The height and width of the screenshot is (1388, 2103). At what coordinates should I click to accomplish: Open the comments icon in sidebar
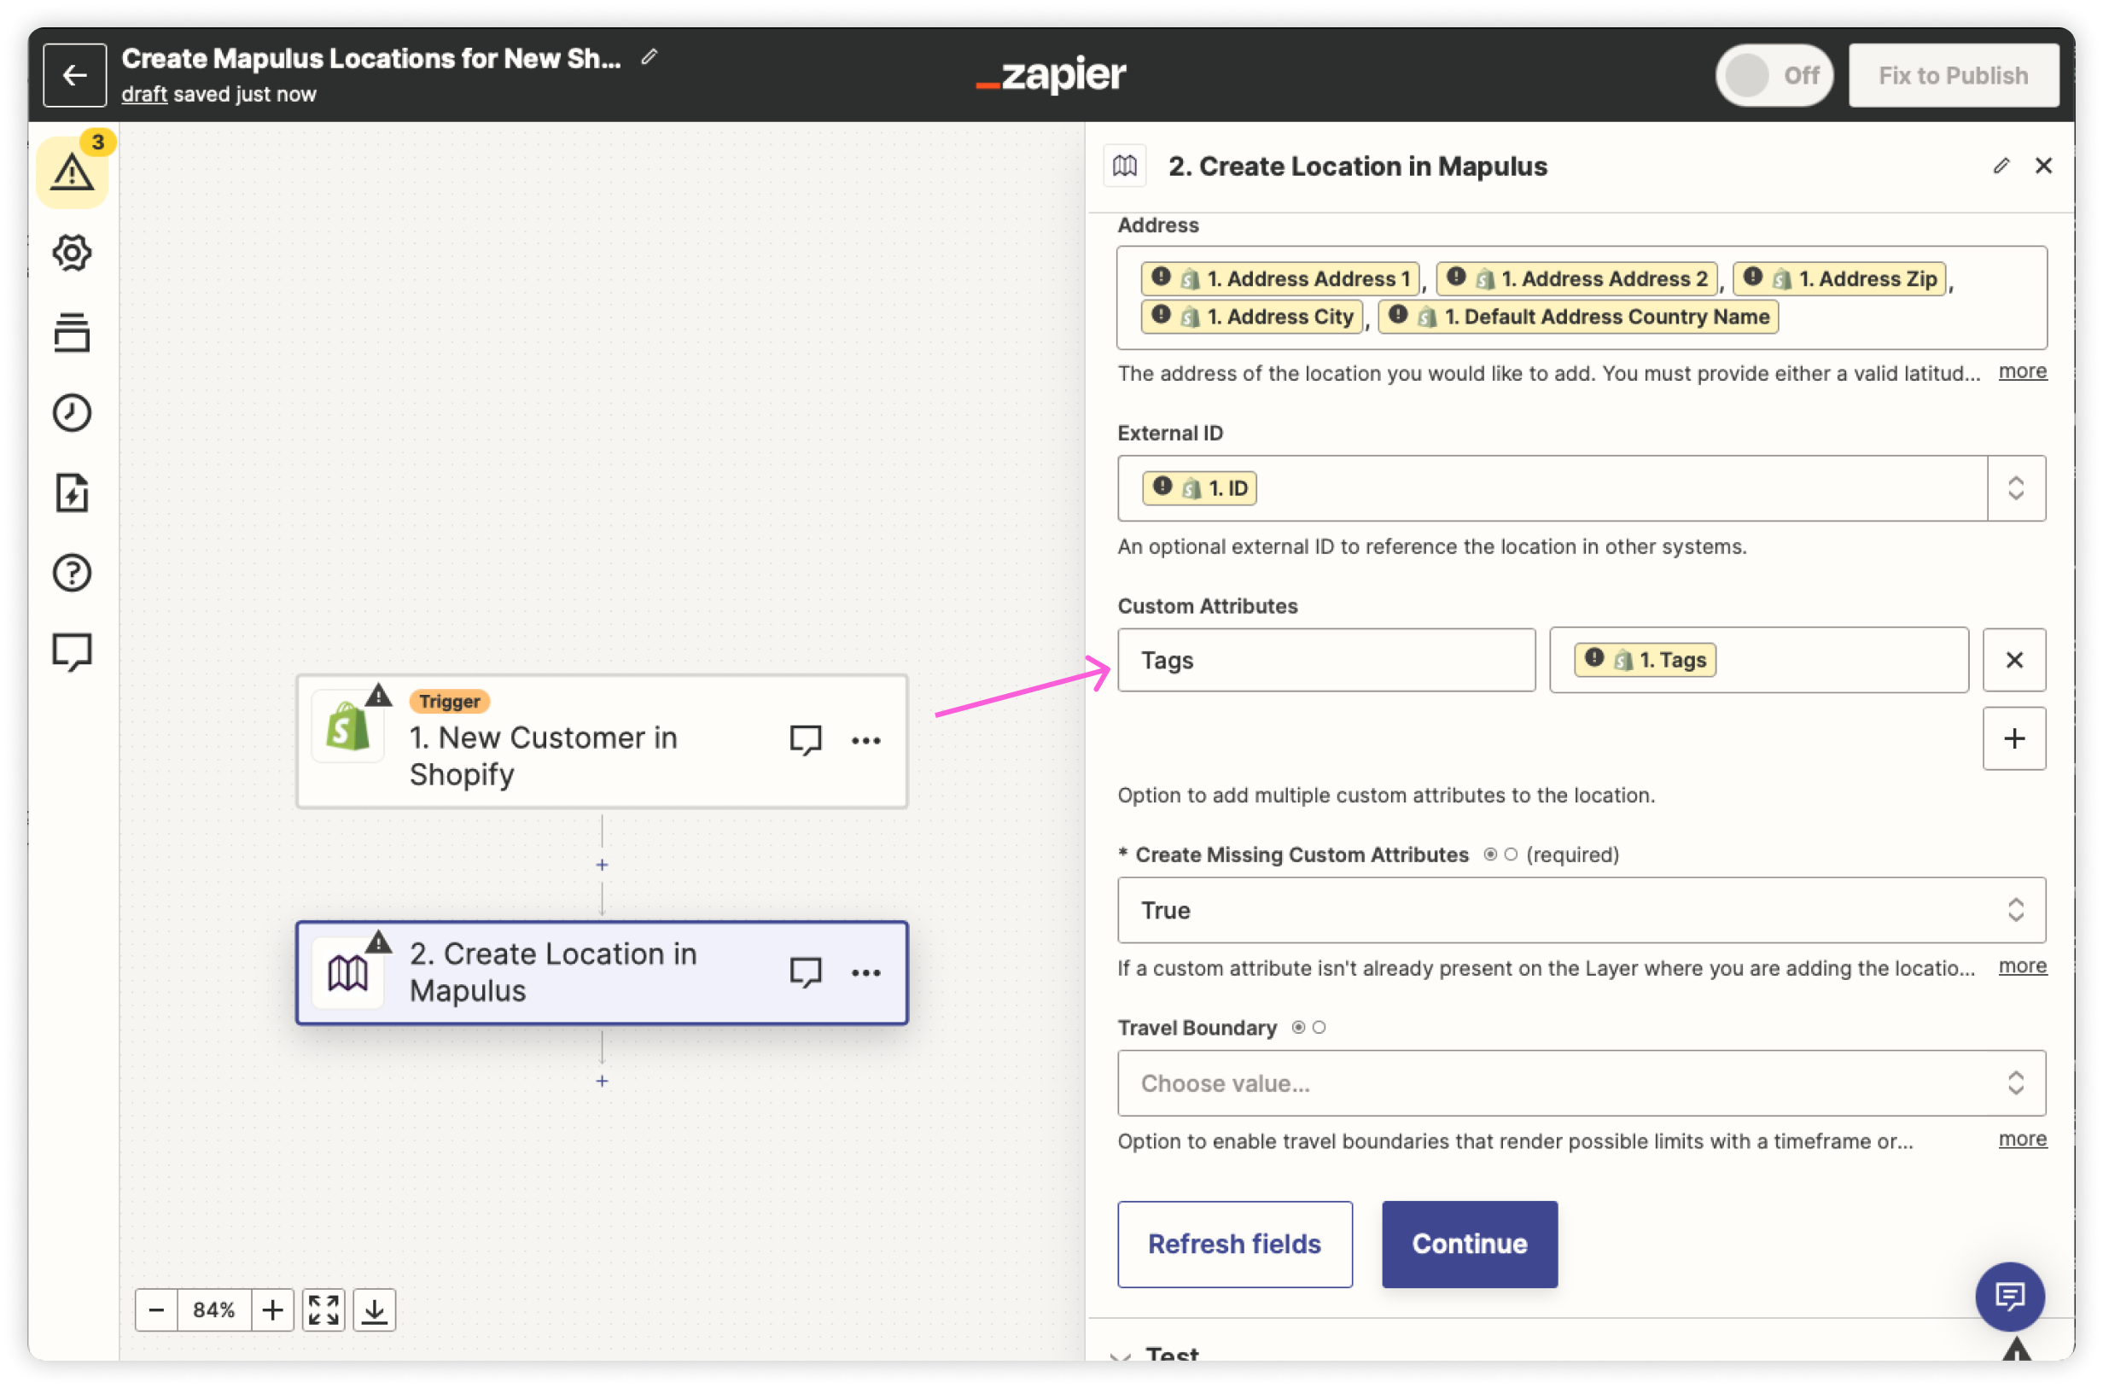tap(72, 653)
